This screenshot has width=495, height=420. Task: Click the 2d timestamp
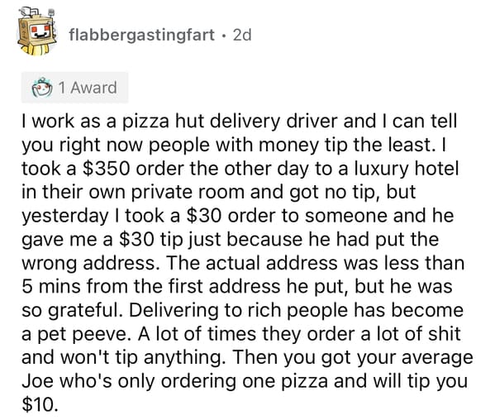pos(242,35)
